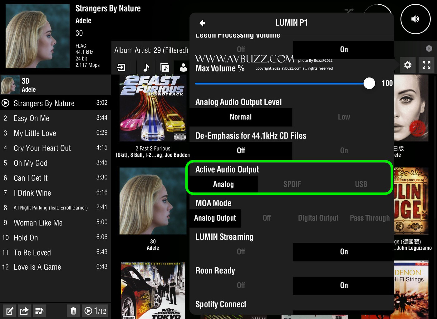
Task: Switch Active Audio Output to USB
Action: click(x=361, y=184)
